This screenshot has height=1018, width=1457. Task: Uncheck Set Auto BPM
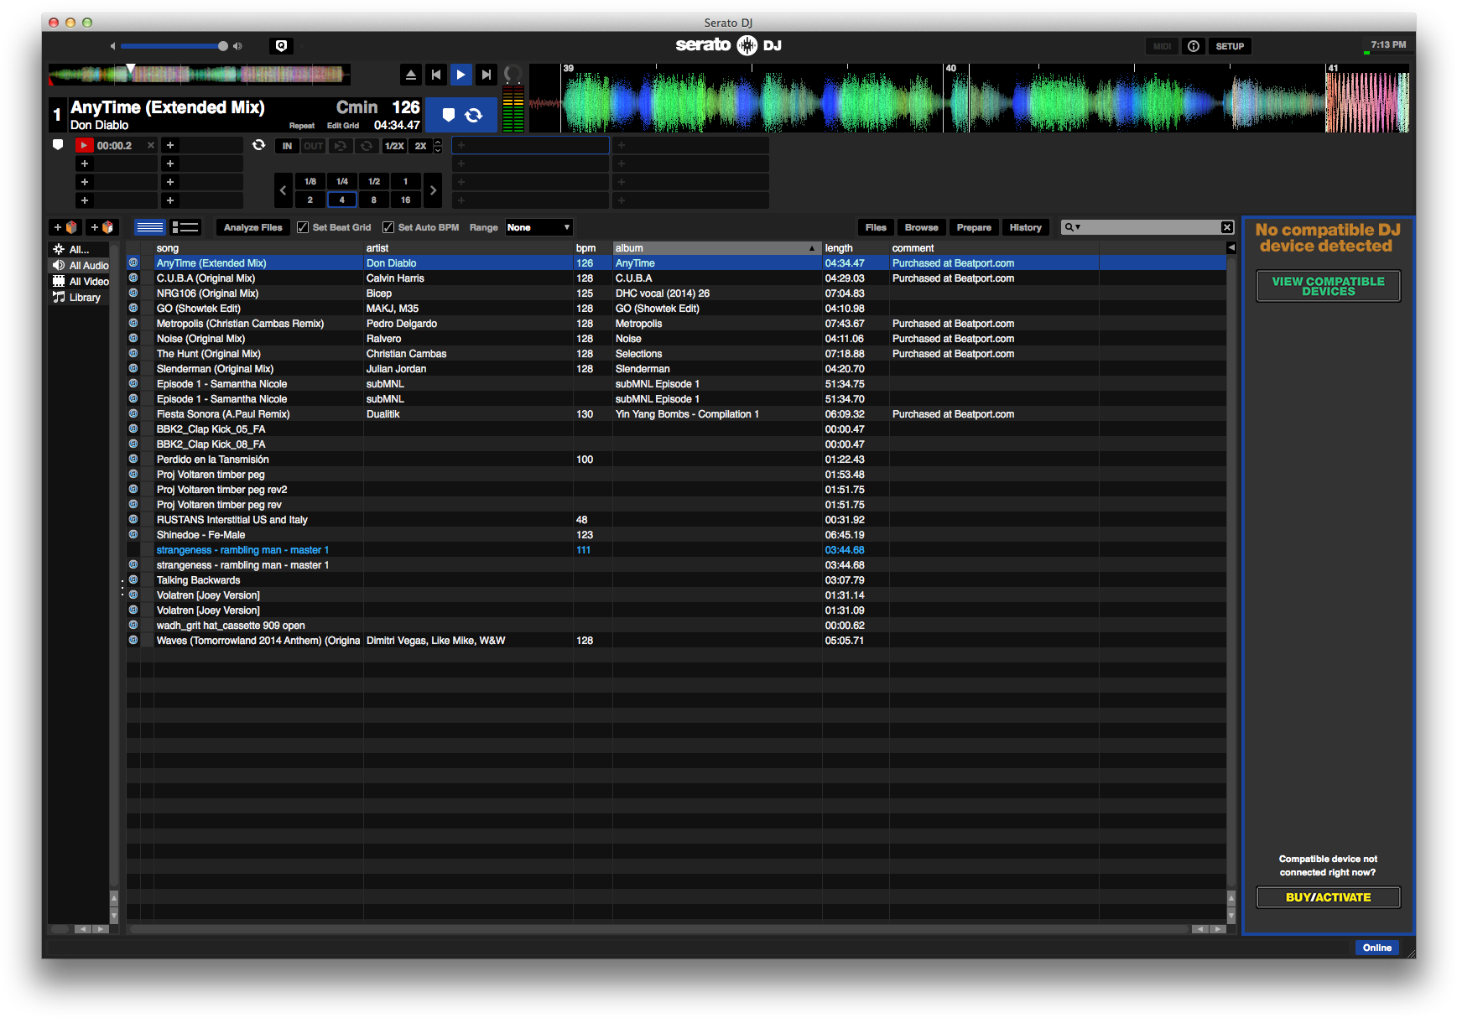(388, 227)
